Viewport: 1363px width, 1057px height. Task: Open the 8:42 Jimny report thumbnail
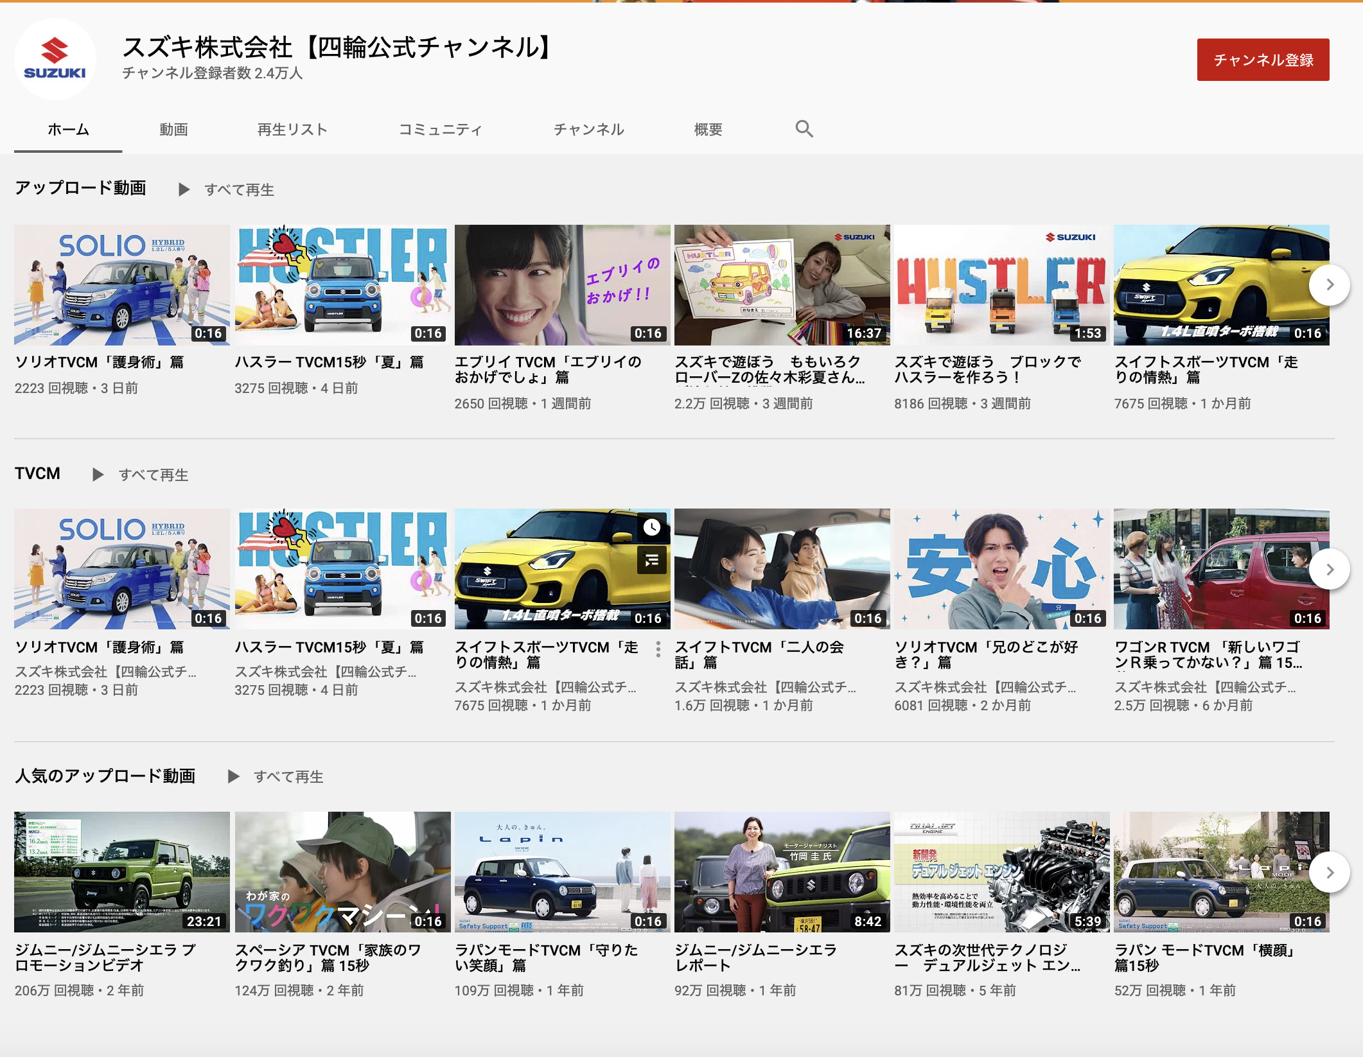782,872
